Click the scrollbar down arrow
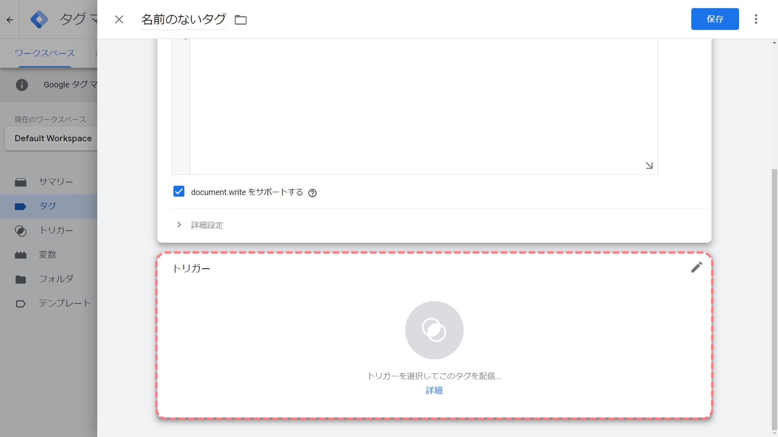The image size is (778, 437). coord(774,433)
